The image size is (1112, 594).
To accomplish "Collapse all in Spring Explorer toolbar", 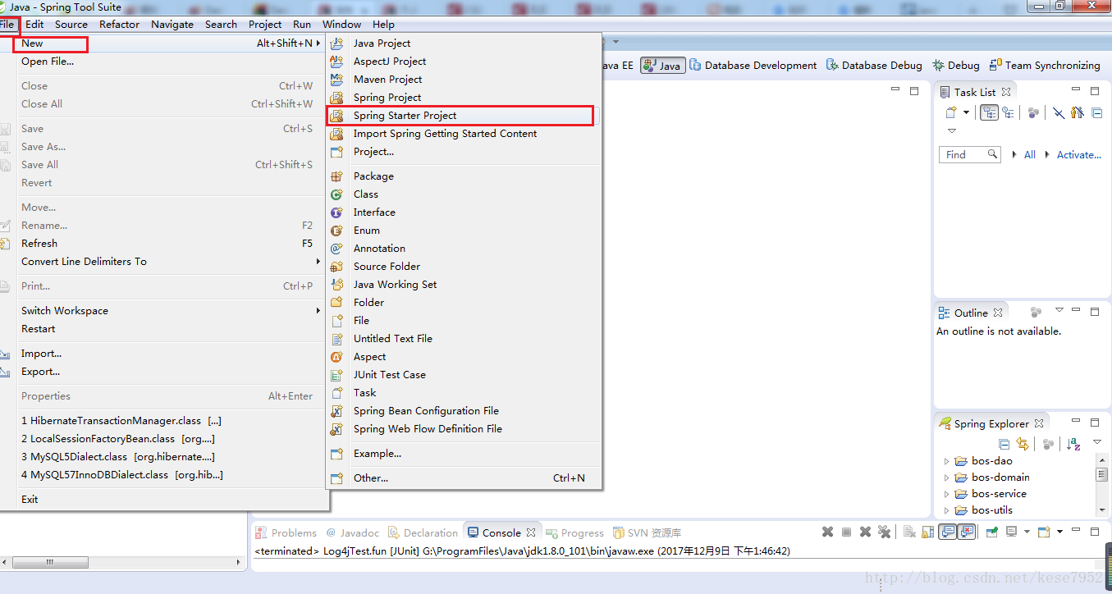I will point(1005,444).
